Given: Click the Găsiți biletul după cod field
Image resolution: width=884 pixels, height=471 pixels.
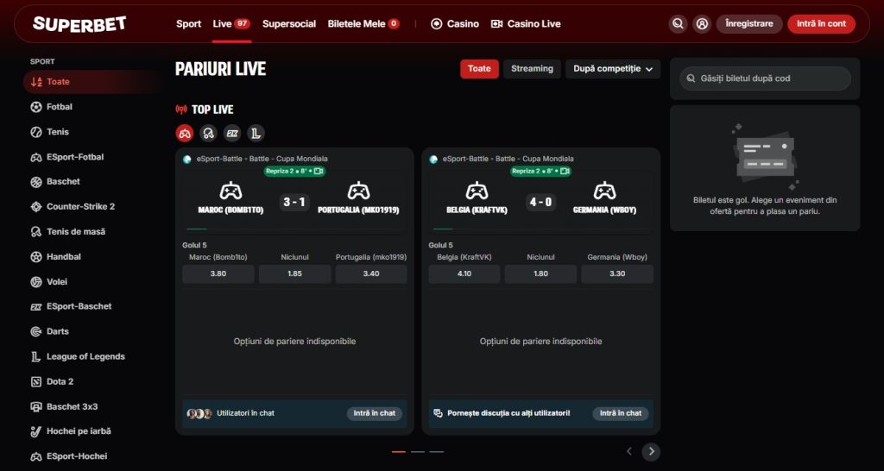Looking at the screenshot, I should [x=765, y=78].
